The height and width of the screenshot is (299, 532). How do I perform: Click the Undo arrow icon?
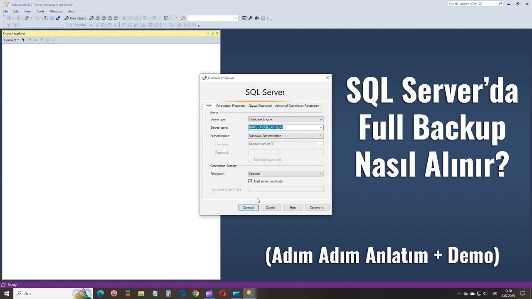tap(144, 18)
